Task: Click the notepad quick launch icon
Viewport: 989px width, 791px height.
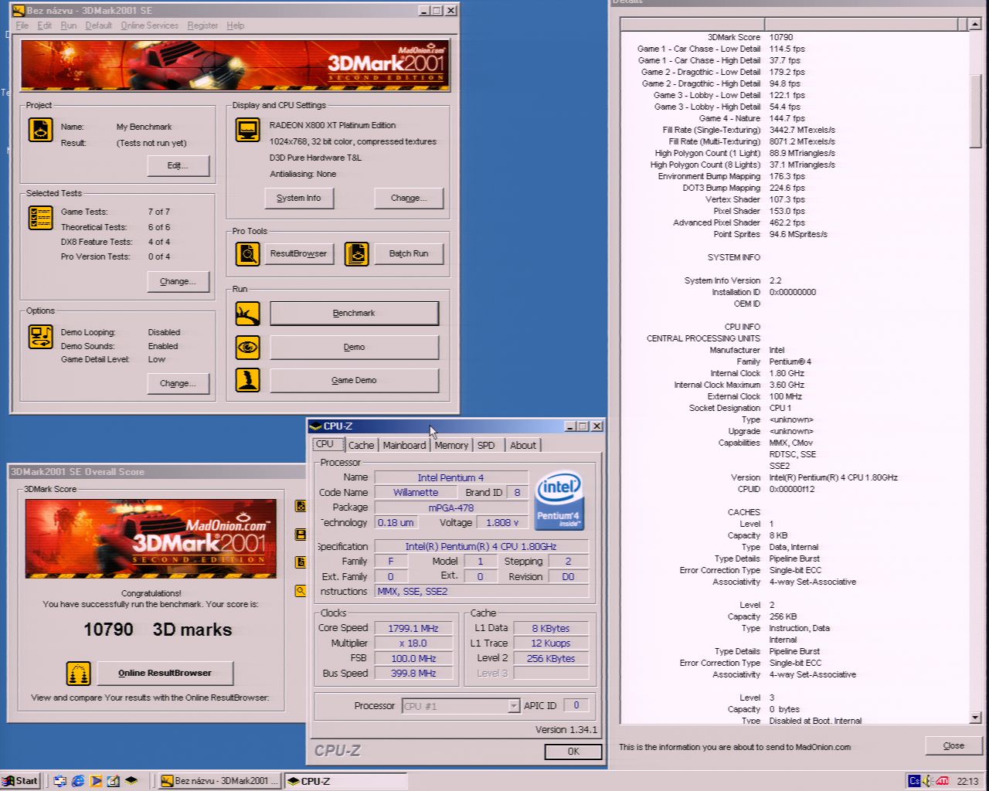Action: pos(114,781)
